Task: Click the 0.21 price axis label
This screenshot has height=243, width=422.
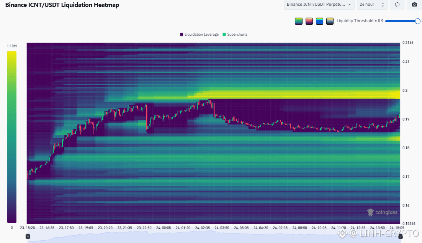Action: coord(406,62)
